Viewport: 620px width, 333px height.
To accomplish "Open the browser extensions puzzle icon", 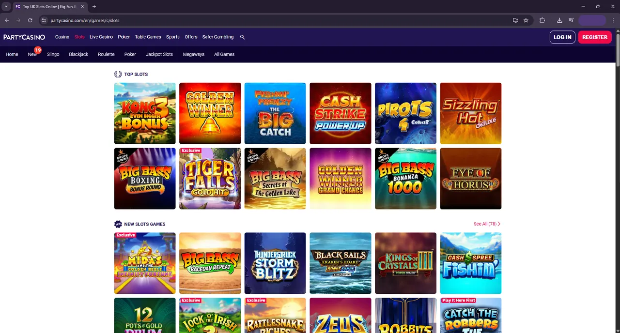I will tap(542, 20).
